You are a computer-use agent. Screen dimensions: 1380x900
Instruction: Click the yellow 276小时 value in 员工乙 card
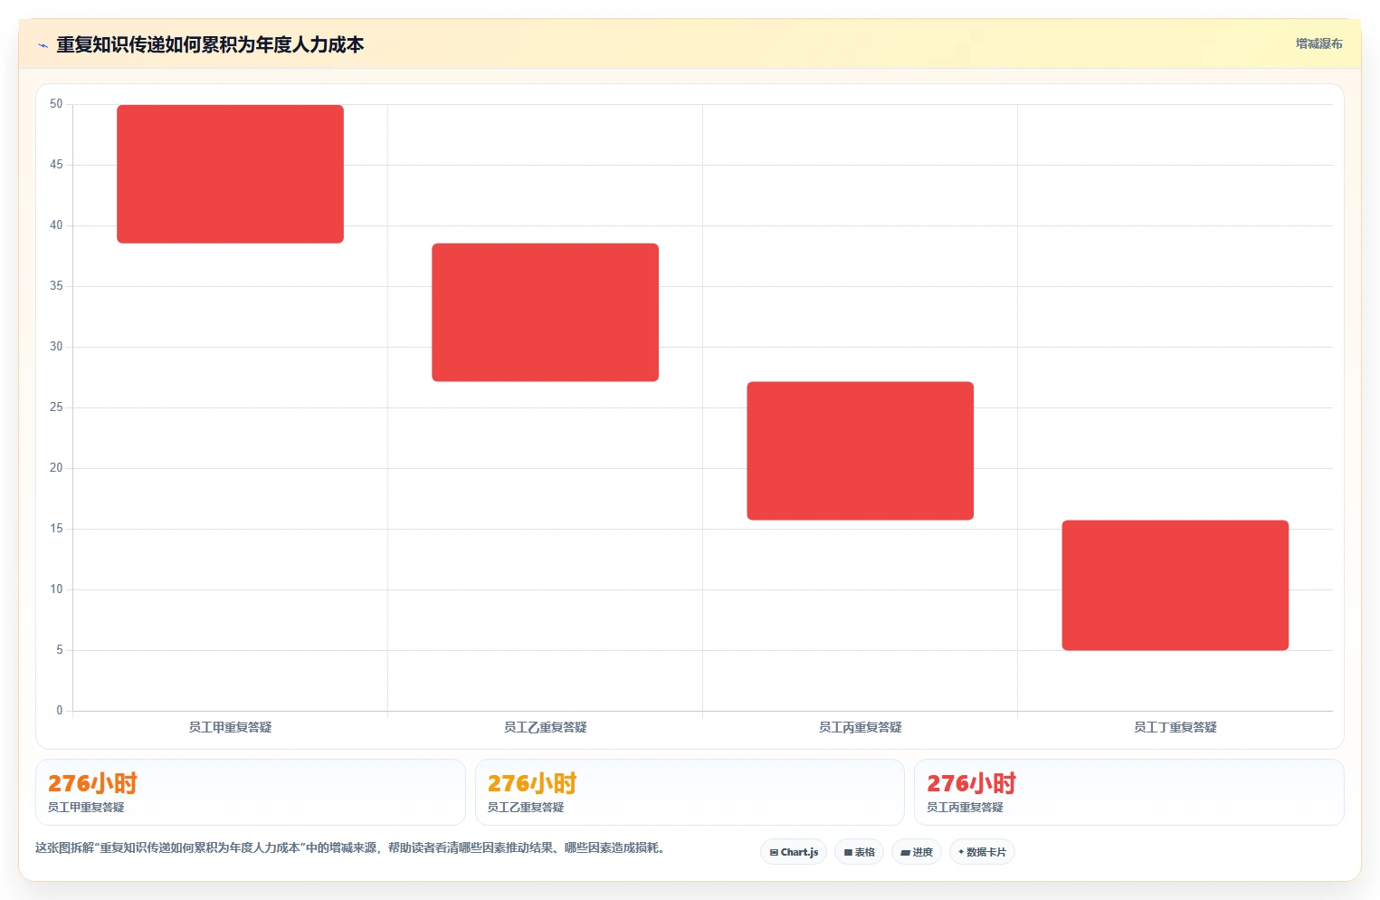tap(532, 783)
